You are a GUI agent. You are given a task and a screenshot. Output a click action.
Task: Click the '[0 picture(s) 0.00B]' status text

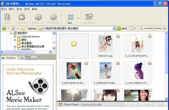(91, 105)
